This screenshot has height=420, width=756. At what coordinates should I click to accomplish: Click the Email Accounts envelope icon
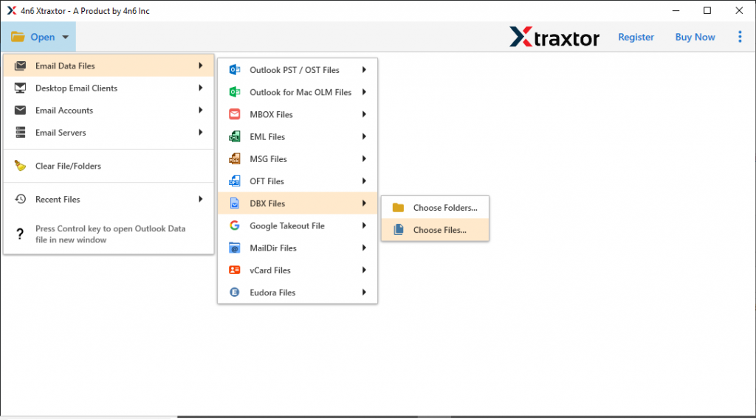pos(20,111)
